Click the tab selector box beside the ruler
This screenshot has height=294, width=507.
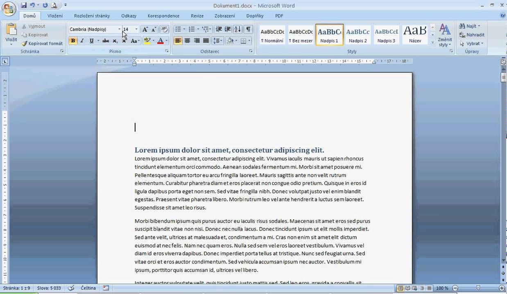(x=5, y=62)
